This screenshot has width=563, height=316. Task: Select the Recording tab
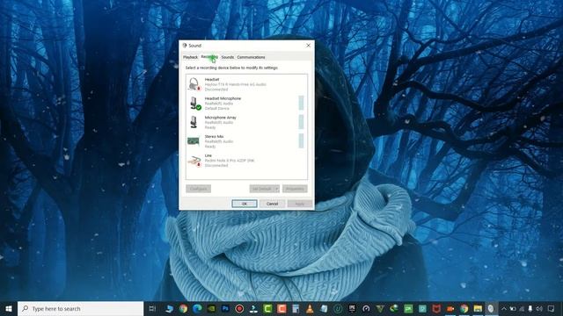click(x=209, y=56)
